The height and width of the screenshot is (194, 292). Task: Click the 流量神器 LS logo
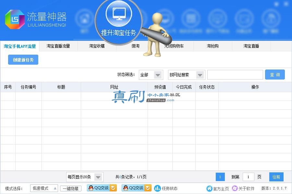point(15,19)
